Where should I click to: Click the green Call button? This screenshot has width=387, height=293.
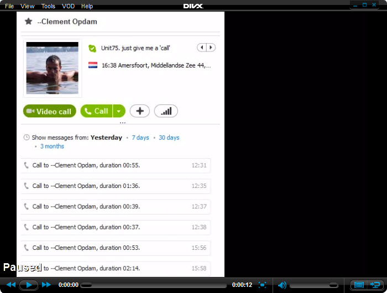click(97, 111)
